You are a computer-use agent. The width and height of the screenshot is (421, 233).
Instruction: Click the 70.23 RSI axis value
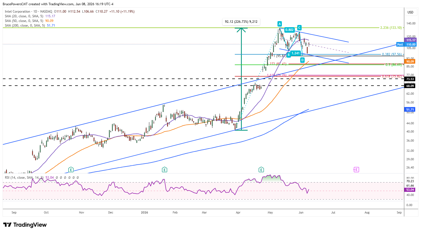pos(410,181)
